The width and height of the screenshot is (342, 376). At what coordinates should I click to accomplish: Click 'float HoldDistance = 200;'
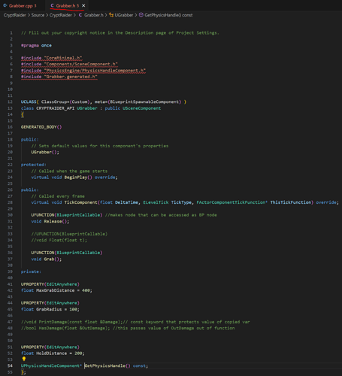click(53, 353)
